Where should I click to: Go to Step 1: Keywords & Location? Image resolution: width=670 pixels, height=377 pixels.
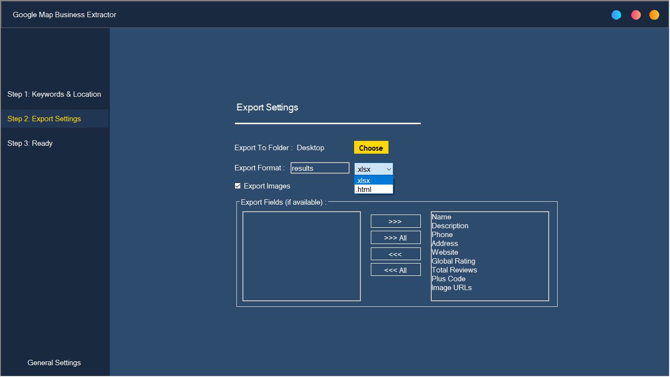coord(54,94)
